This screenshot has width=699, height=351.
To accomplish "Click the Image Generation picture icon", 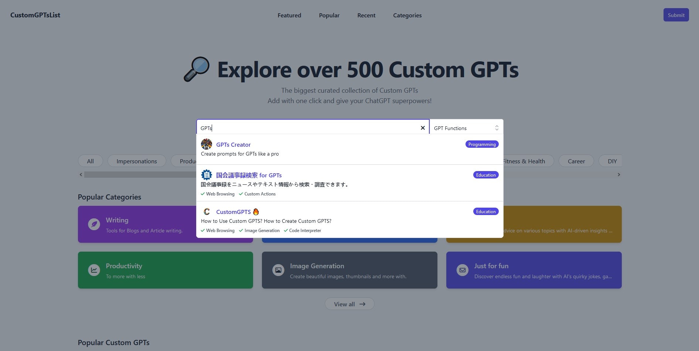I will click(278, 270).
